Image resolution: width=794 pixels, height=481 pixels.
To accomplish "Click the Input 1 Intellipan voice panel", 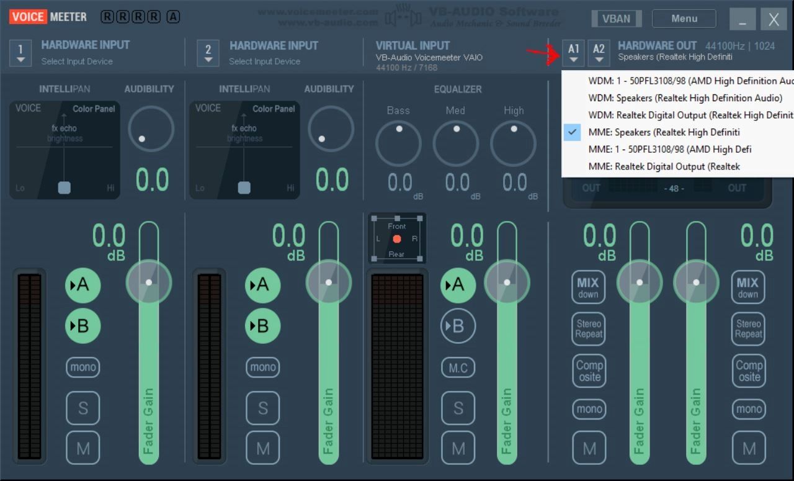I will tap(65, 150).
